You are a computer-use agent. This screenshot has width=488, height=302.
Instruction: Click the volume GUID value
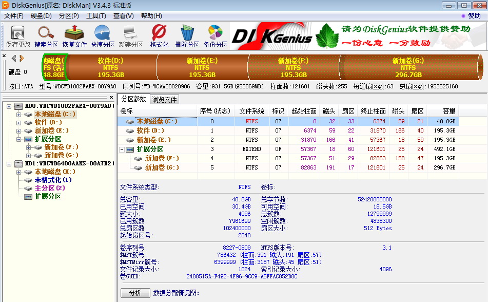[x=242, y=276]
